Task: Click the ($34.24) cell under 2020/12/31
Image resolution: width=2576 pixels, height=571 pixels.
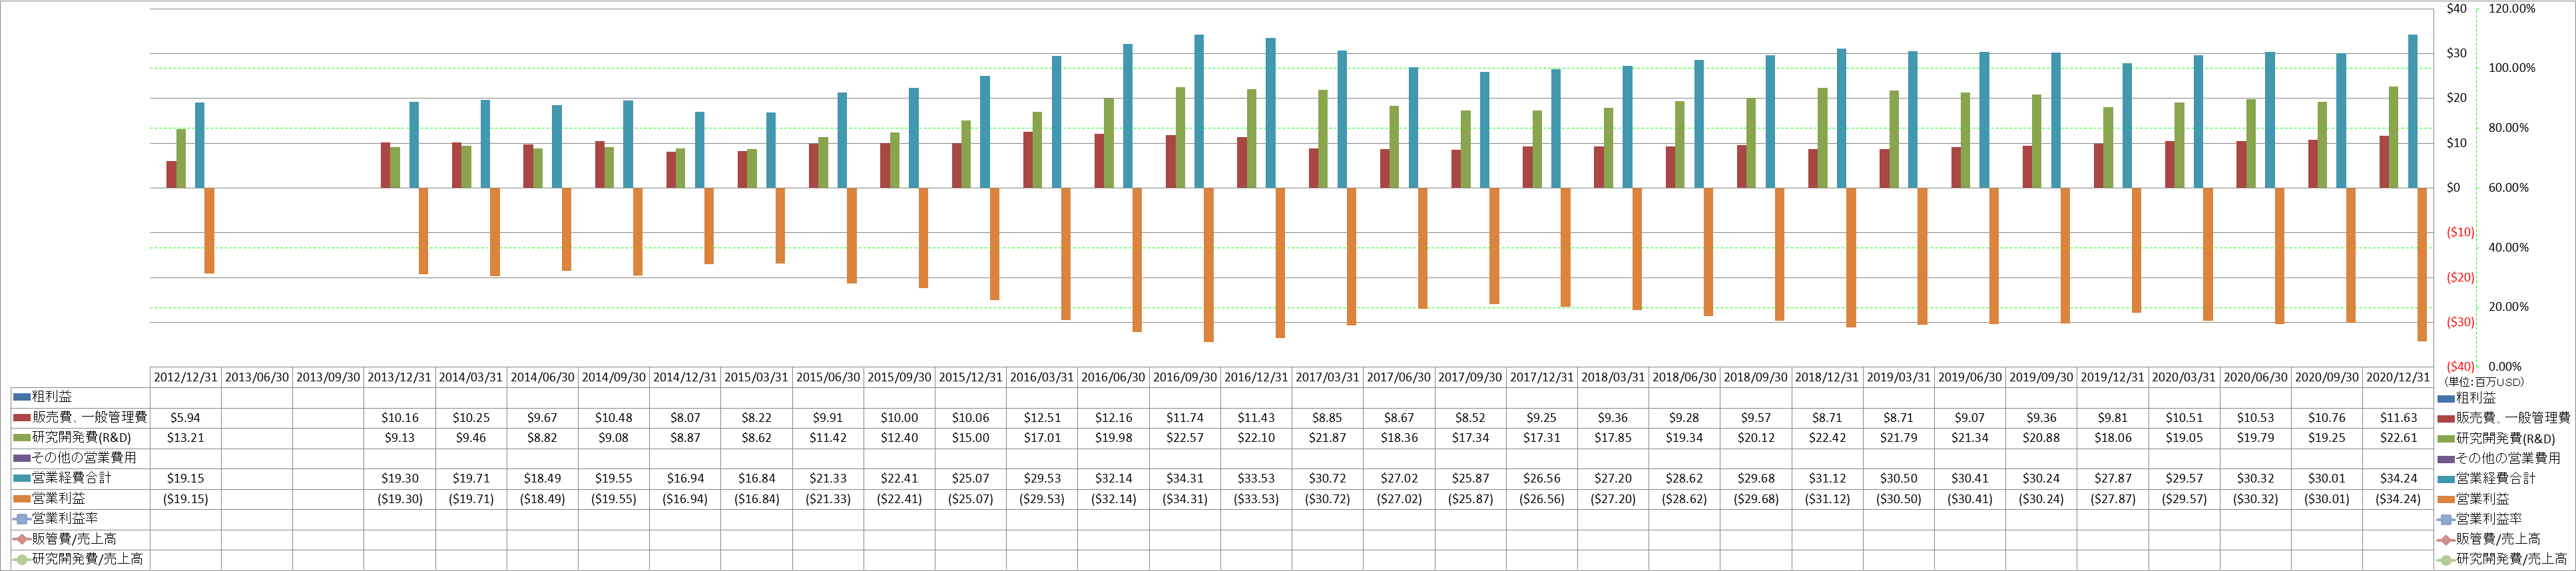Action: (x=2398, y=499)
